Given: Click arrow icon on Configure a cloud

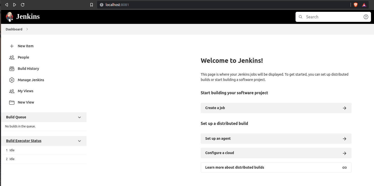Looking at the screenshot, I should [x=345, y=153].
